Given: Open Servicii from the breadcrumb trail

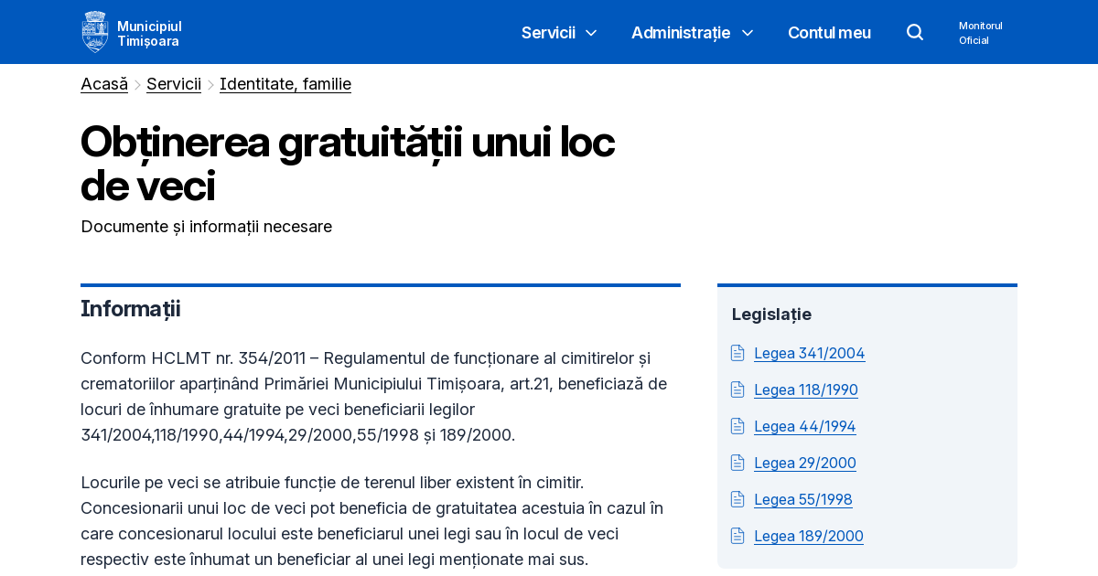Looking at the screenshot, I should [x=174, y=83].
